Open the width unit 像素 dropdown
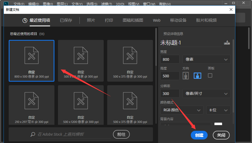This screenshot has height=143, width=252. coord(206,59)
